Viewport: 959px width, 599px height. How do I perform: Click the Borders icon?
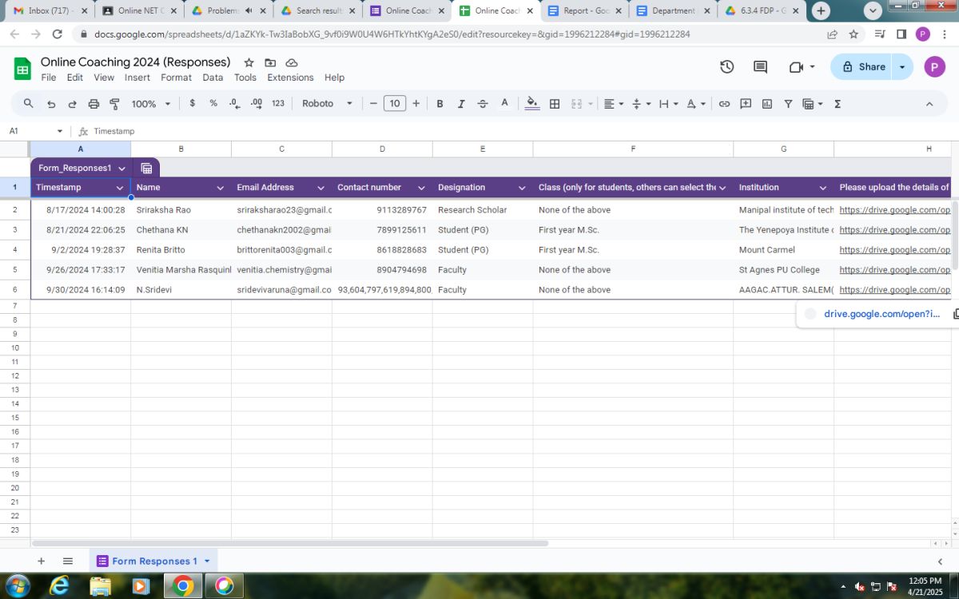(x=555, y=104)
